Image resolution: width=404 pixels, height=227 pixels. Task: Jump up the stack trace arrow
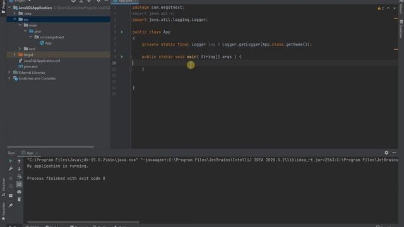[x=19, y=161]
